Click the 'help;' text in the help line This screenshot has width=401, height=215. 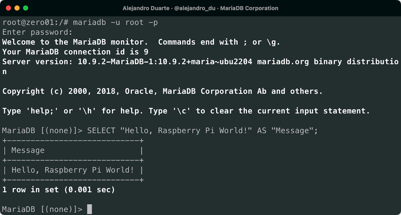(x=42, y=111)
